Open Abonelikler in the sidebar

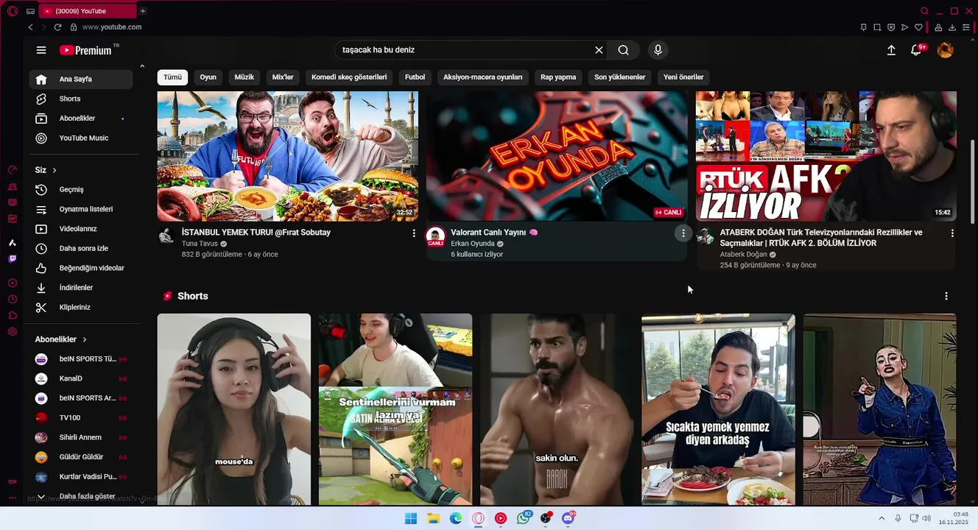click(x=81, y=119)
